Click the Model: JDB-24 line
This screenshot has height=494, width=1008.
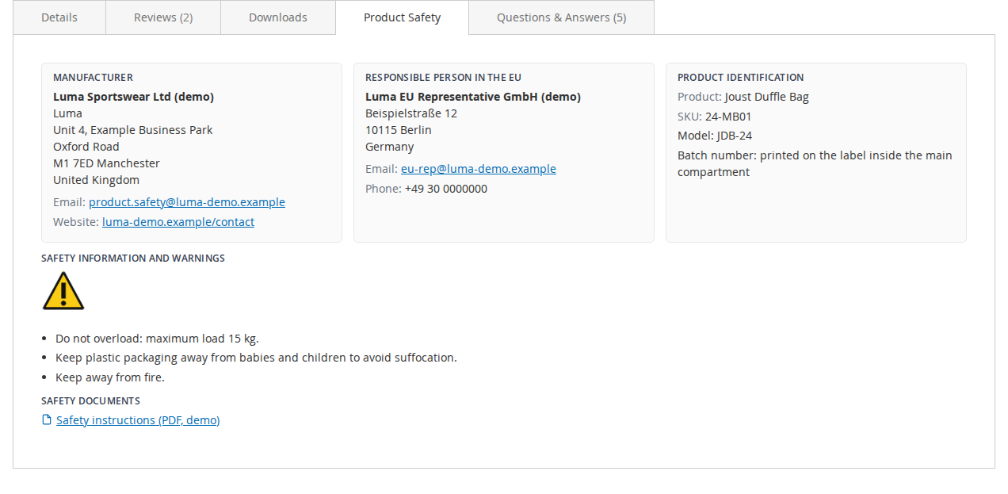pyautogui.click(x=715, y=136)
